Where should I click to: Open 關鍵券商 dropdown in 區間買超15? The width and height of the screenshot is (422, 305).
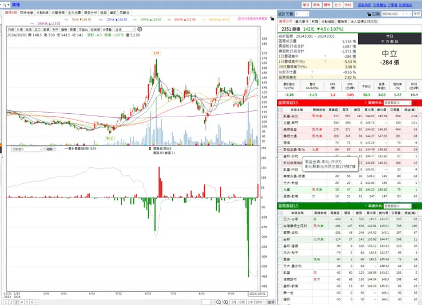click(397, 103)
